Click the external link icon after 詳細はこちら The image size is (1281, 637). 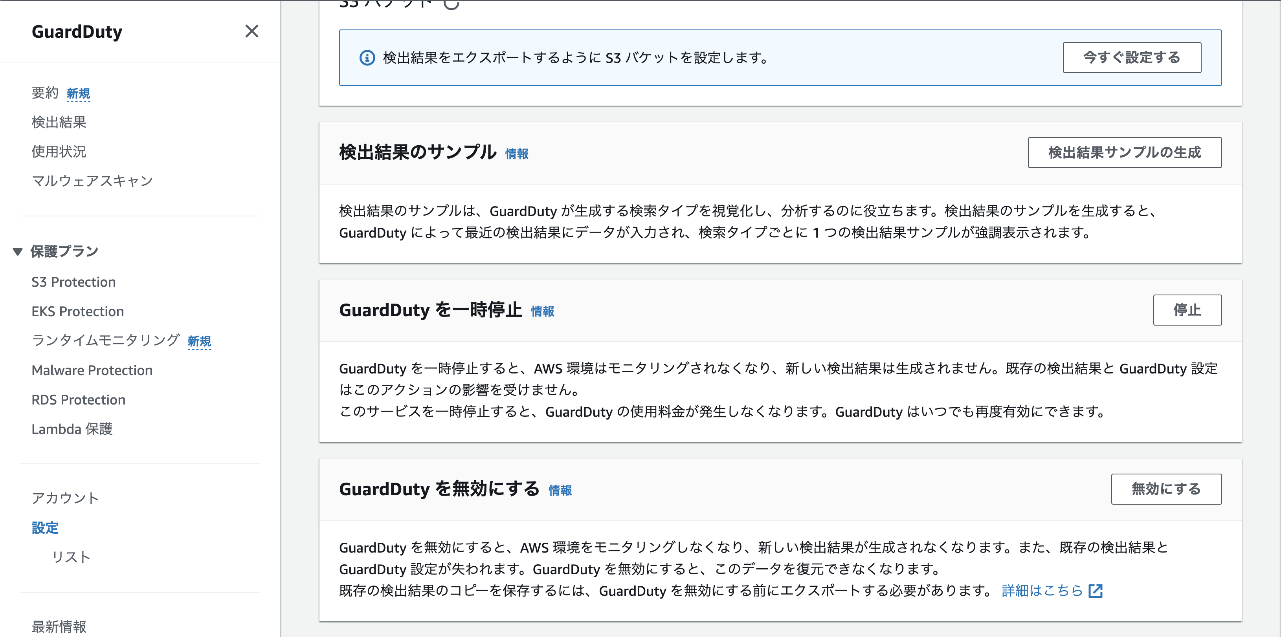[1096, 591]
